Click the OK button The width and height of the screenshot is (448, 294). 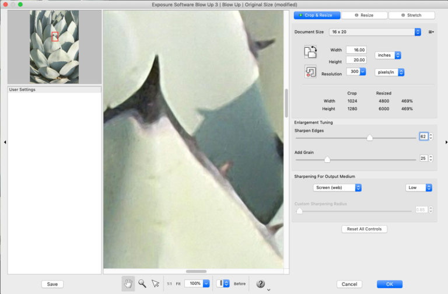click(390, 284)
